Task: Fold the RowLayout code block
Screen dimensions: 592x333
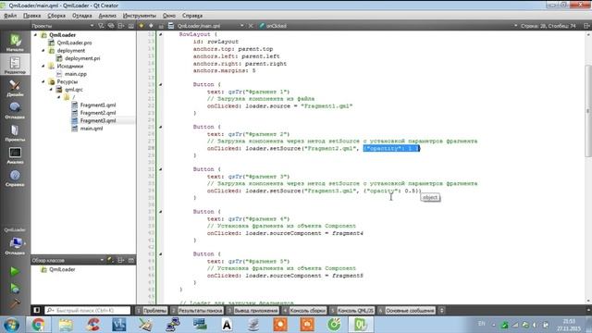Action: point(160,34)
